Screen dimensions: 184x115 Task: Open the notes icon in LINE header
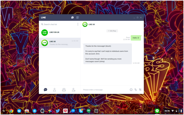78,18
